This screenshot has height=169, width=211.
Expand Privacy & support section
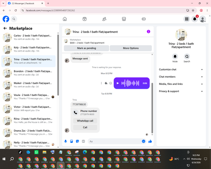point(181,91)
